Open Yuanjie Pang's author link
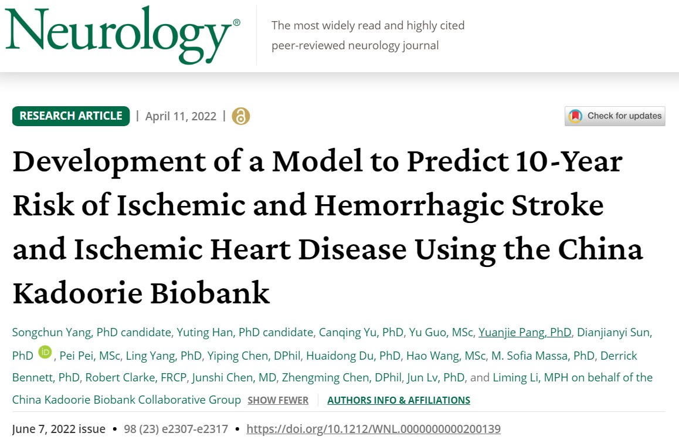This screenshot has width=679, height=443. tap(525, 332)
